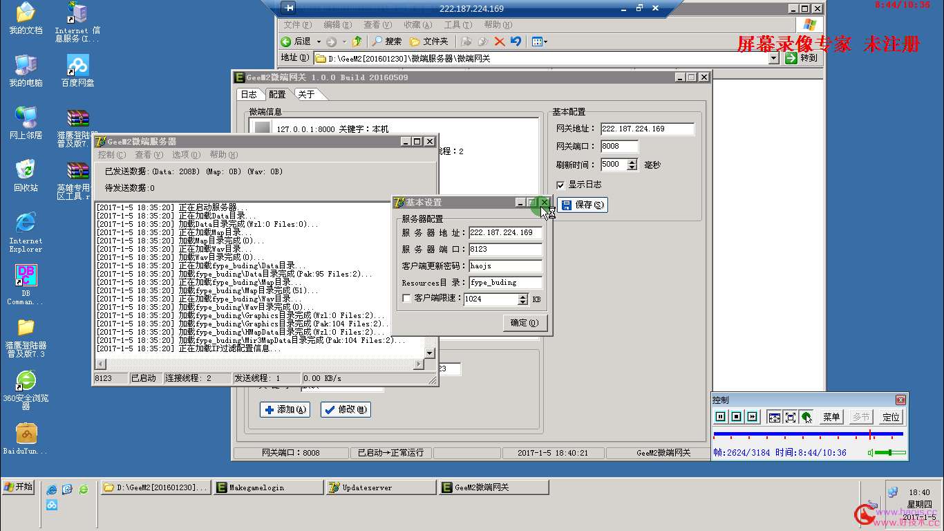
Task: Launch 百度网盘 desktop shortcut
Action: [77, 71]
